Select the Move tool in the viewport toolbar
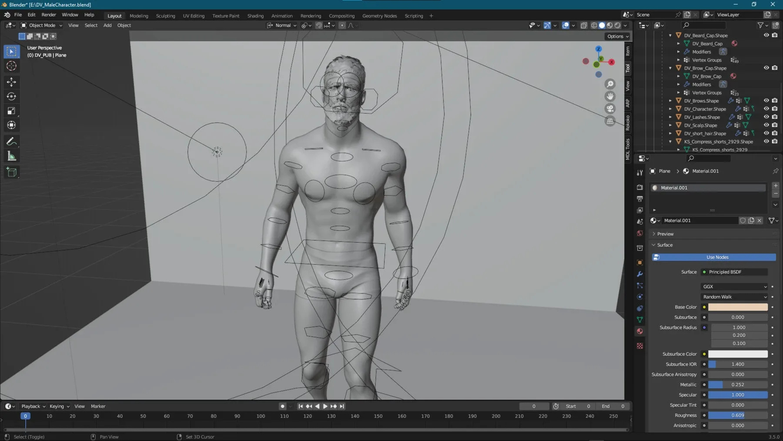783x441 pixels. (x=11, y=82)
